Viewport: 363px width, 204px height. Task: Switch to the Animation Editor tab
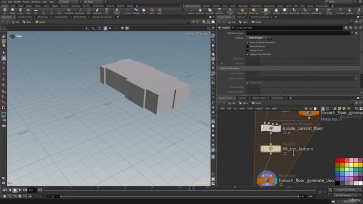pyautogui.click(x=24, y=17)
